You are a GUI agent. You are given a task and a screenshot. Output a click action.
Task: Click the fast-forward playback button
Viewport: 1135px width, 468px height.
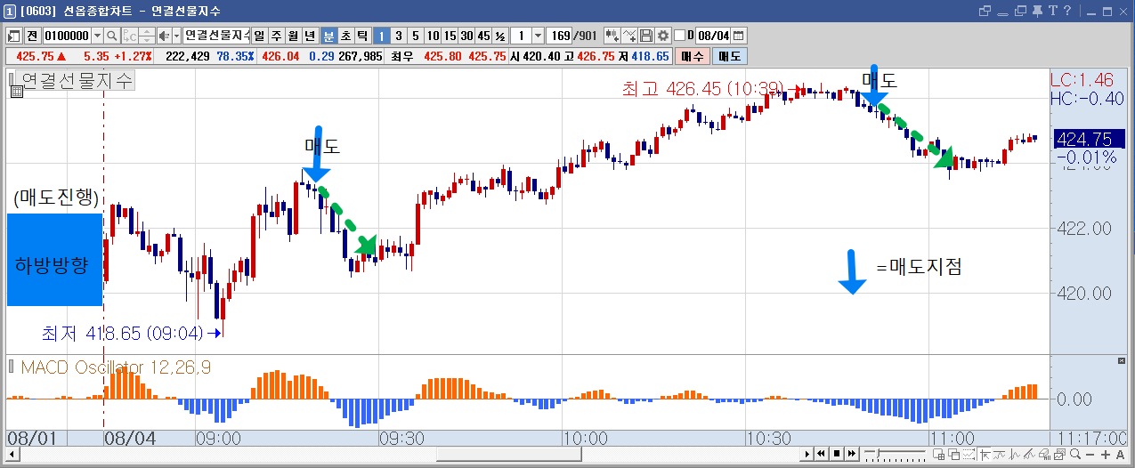[851, 454]
